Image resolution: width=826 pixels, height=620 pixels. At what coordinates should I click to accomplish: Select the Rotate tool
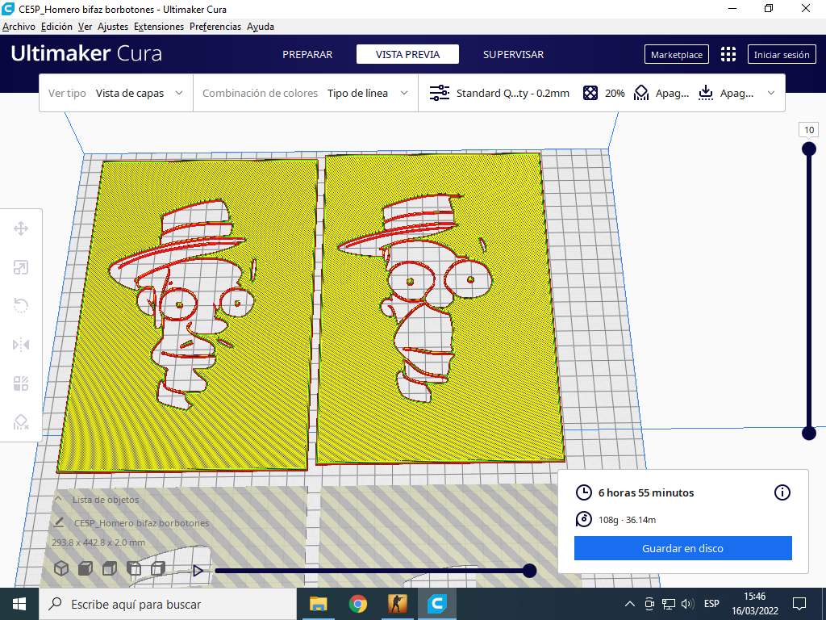21,306
